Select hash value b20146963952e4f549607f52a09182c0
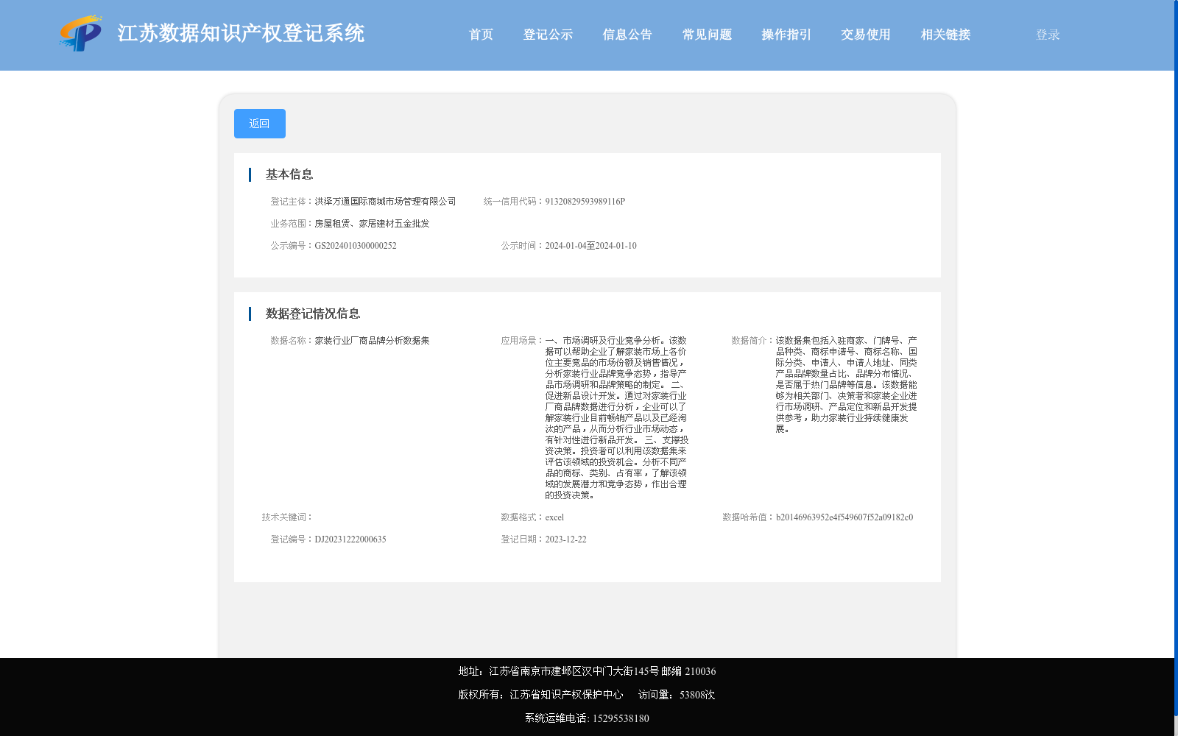Screen dimensions: 1178x736 click(x=844, y=517)
